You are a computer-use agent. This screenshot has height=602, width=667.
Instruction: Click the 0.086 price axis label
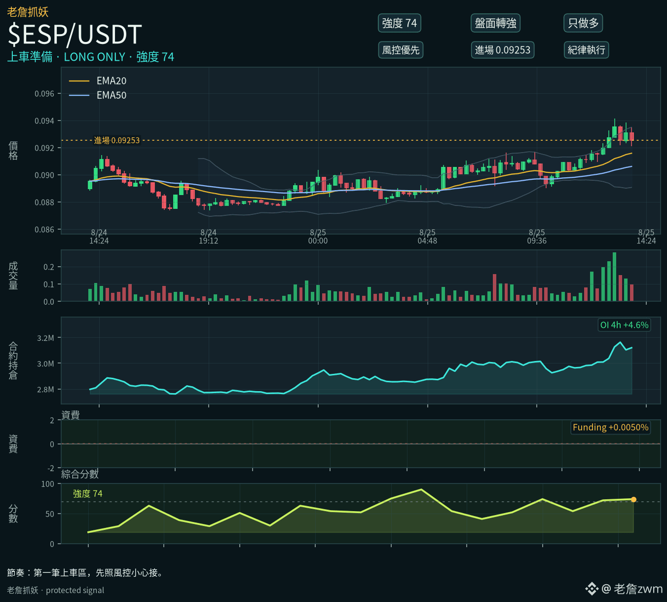click(x=44, y=230)
